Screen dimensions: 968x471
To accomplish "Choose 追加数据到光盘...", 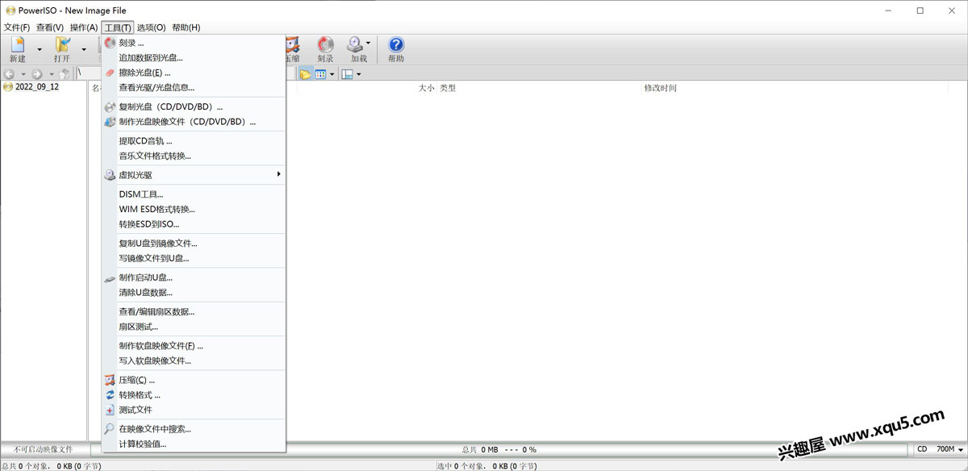I will (x=194, y=57).
